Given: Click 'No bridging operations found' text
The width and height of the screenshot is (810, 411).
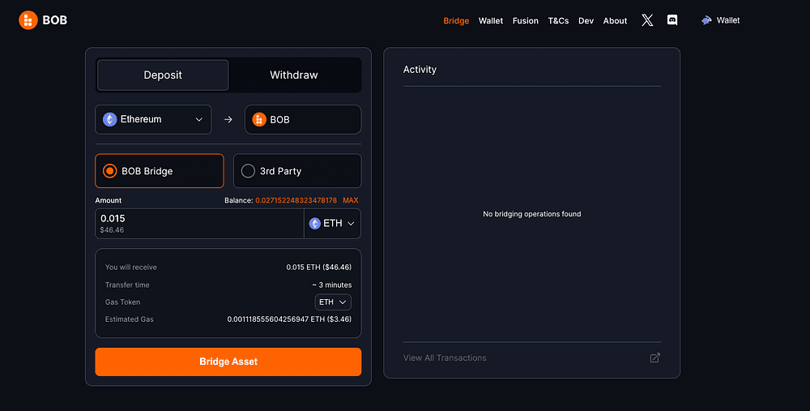Looking at the screenshot, I should (531, 214).
